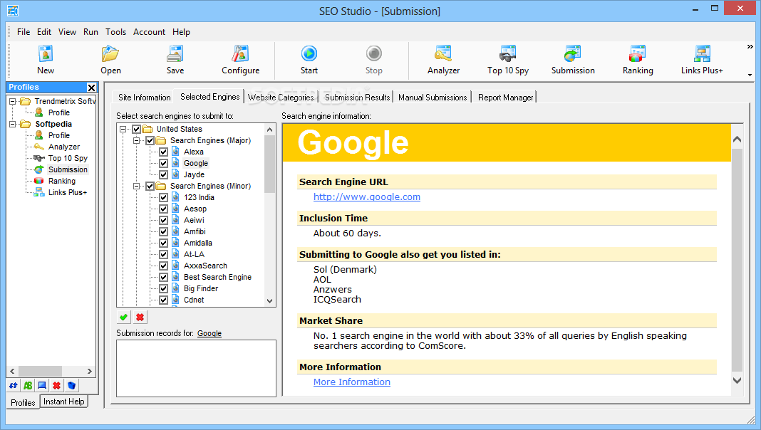Image resolution: width=761 pixels, height=430 pixels.
Task: Click the Google link after Submission records for
Action: (x=209, y=333)
